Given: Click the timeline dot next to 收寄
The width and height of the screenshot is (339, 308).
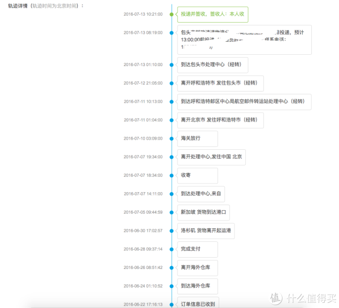Looking at the screenshot, I should (172, 175).
